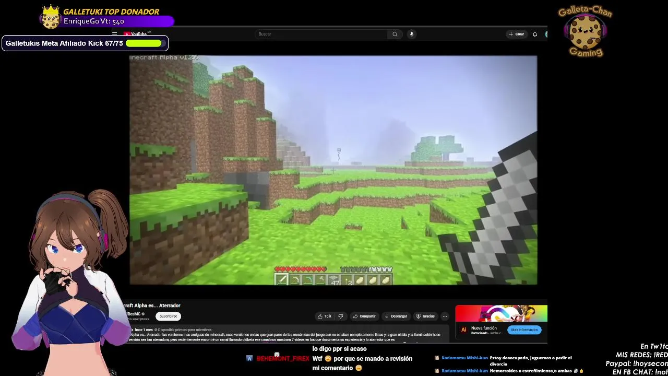
Task: Click the crowned cookie top donor icon
Action: click(x=51, y=17)
